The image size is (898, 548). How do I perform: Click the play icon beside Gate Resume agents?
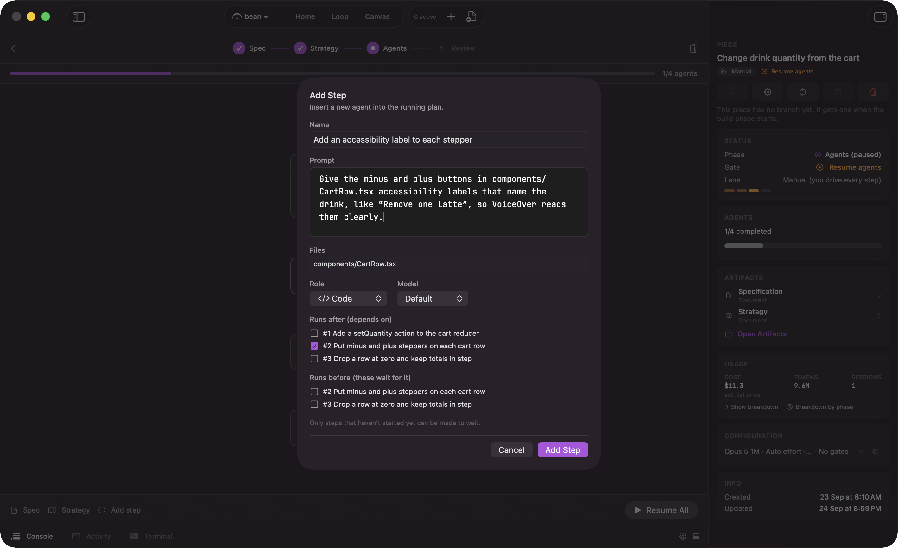click(x=820, y=167)
